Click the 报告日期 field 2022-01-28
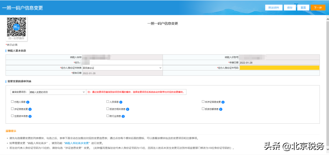 pos(122,73)
